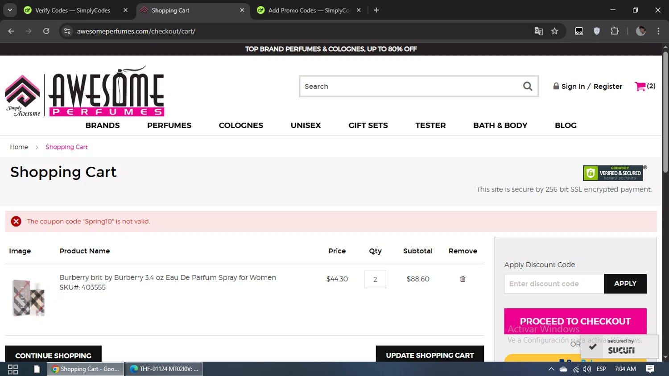Open the COLOGNES menu
This screenshot has height=376, width=669.
click(x=241, y=125)
